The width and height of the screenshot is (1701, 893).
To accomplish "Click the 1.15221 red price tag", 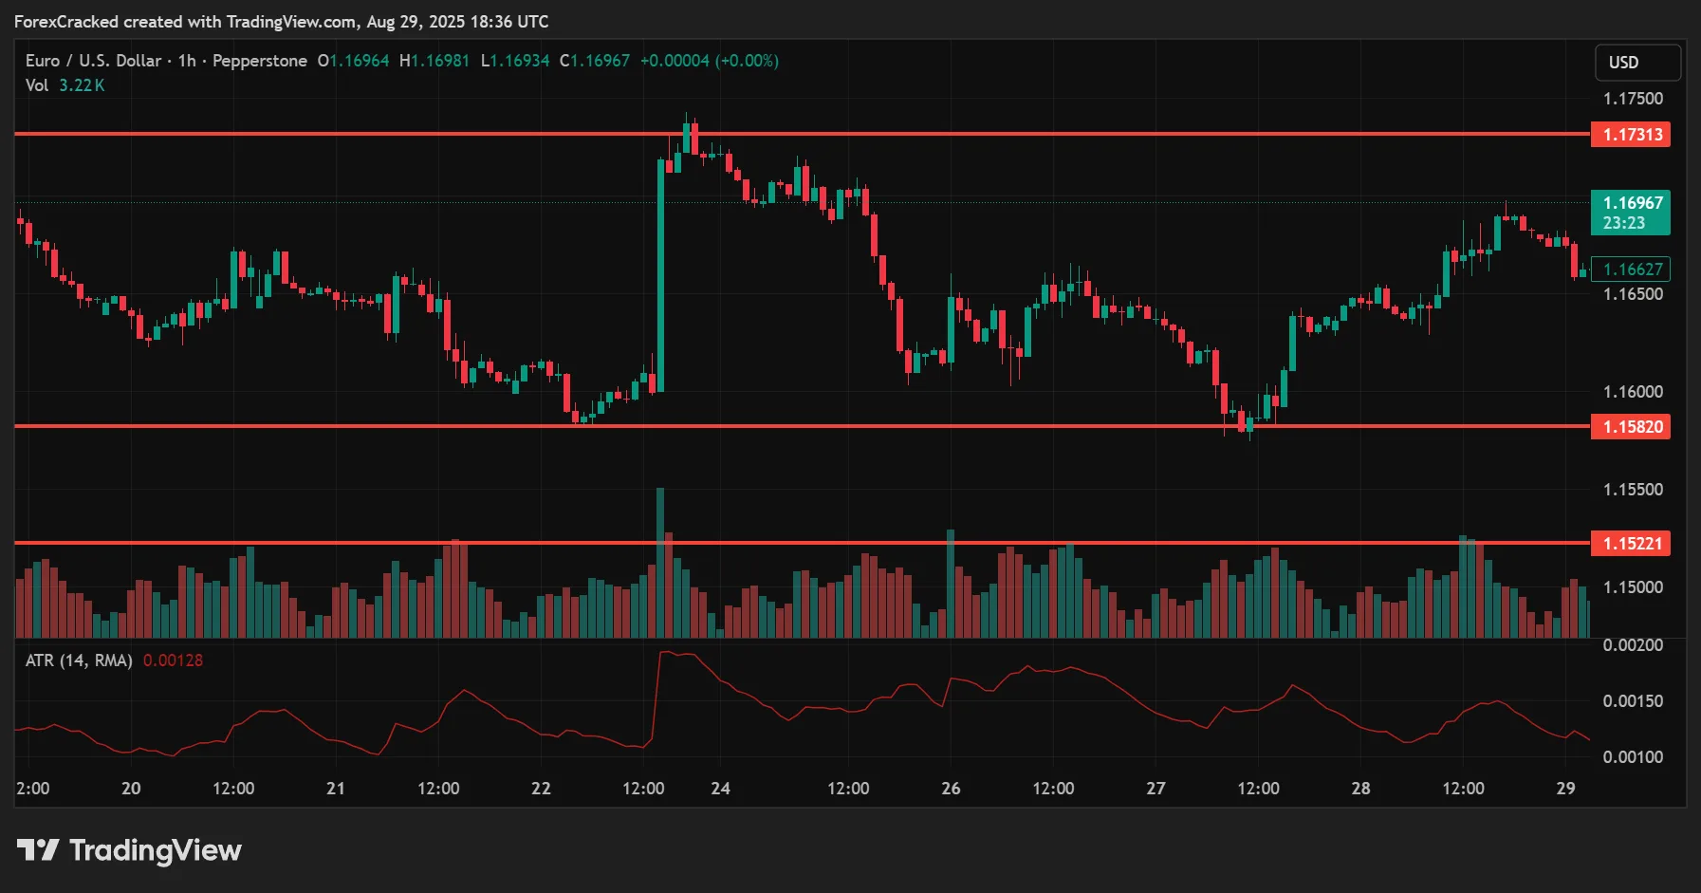I will [x=1631, y=544].
